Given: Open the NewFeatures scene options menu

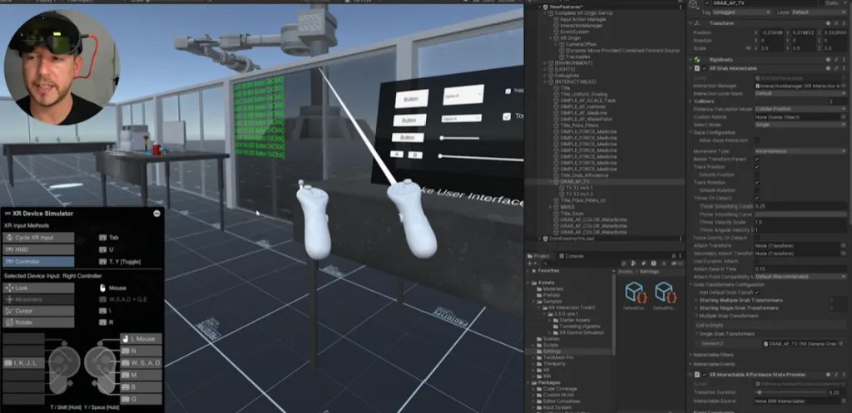Looking at the screenshot, I should pyautogui.click(x=681, y=7).
